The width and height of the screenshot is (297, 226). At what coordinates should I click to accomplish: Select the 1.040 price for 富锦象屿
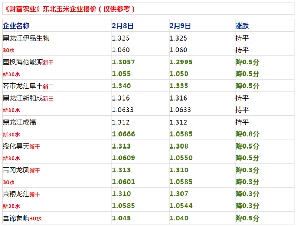[179, 218]
